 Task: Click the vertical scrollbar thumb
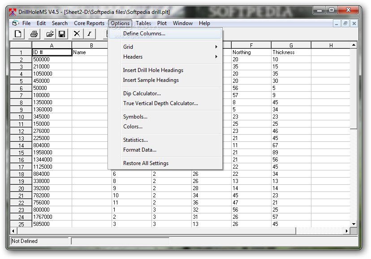click(x=354, y=89)
